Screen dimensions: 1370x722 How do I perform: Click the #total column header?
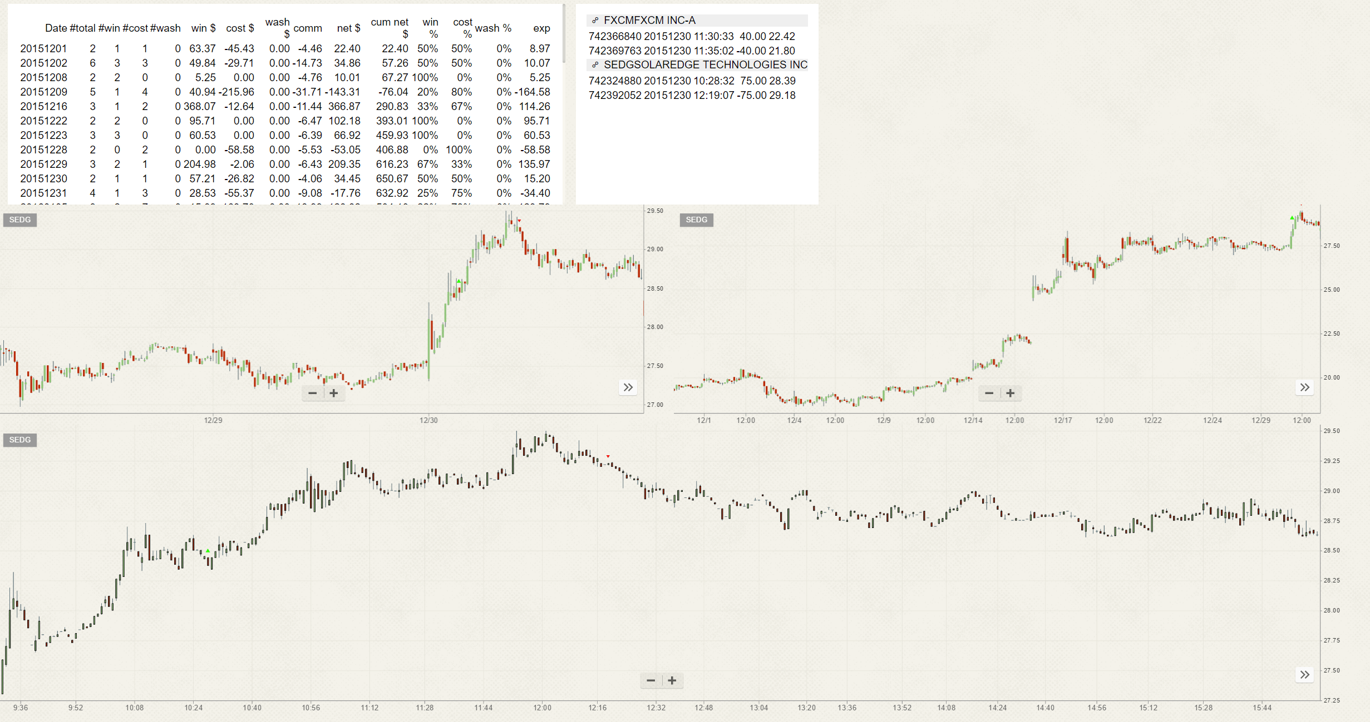point(82,28)
